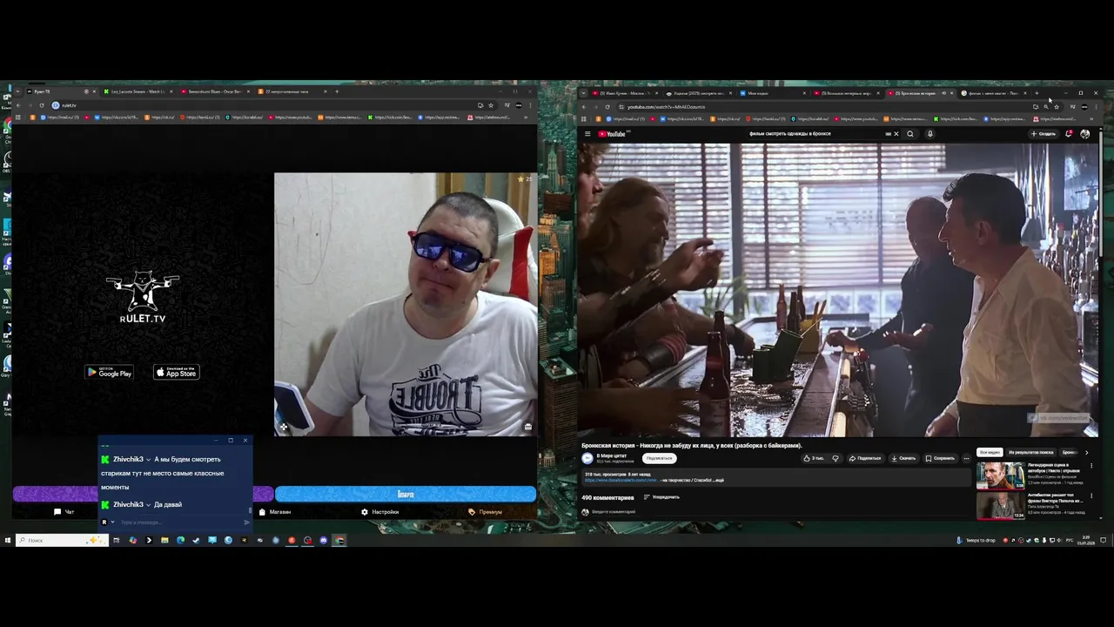
Task: Open the donationalerts link in description
Action: pos(621,480)
